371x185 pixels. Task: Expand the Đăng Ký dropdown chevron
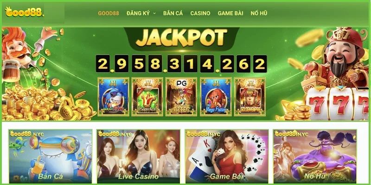pyautogui.click(x=154, y=13)
